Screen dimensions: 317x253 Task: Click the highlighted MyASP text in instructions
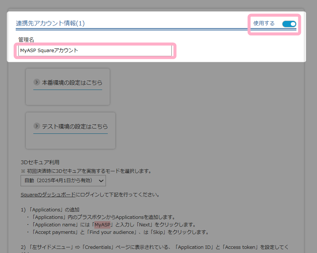pyautogui.click(x=103, y=225)
